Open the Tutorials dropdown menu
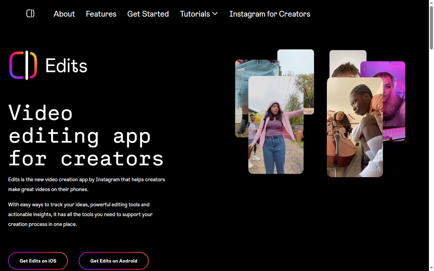 (x=199, y=14)
